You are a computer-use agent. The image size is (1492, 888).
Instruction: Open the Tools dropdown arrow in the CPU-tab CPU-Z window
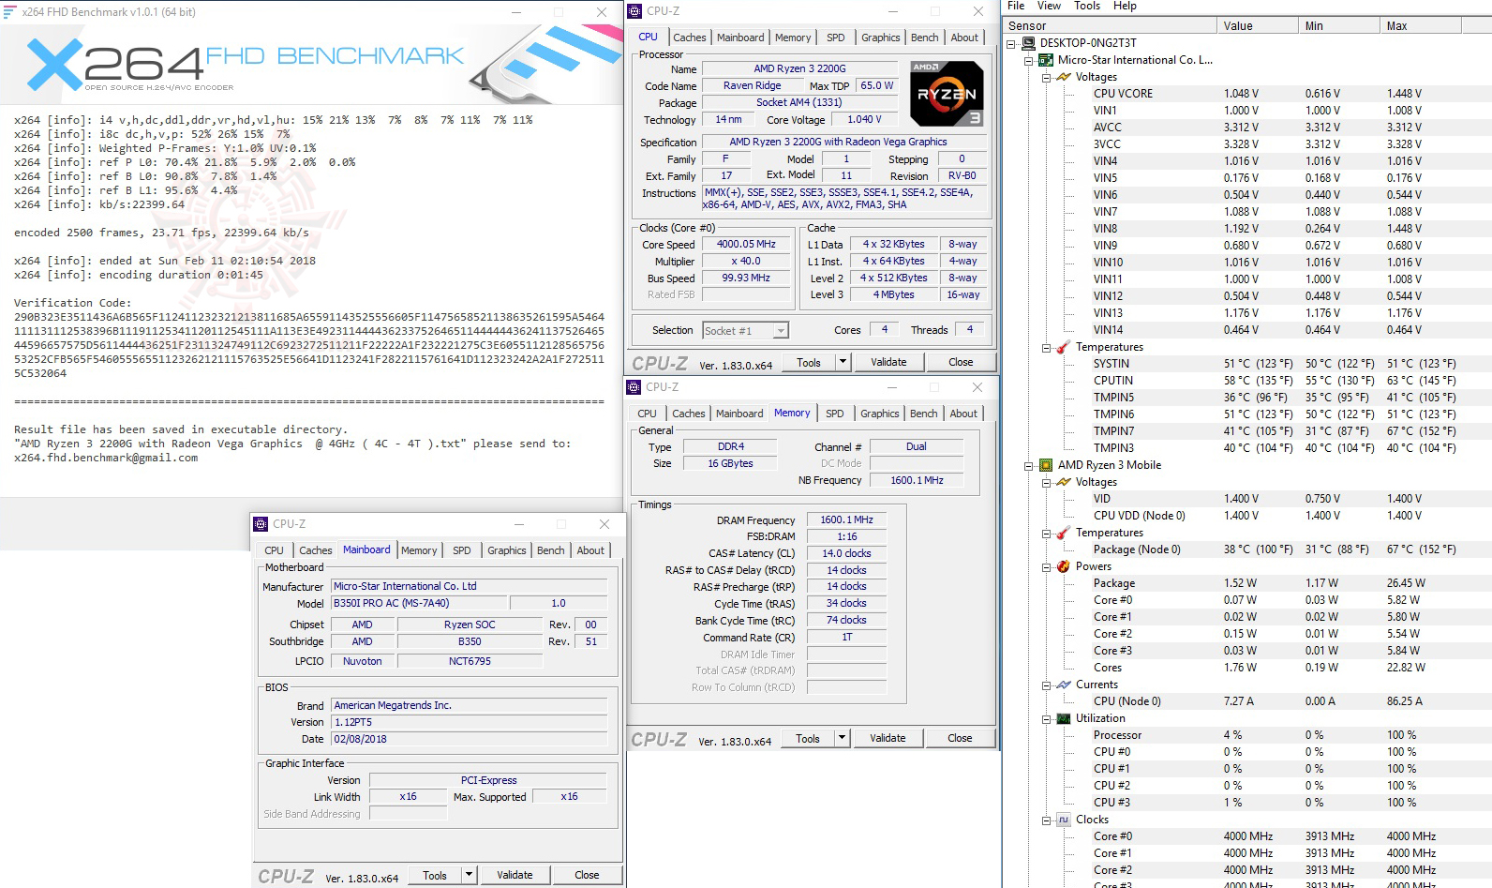point(843,362)
